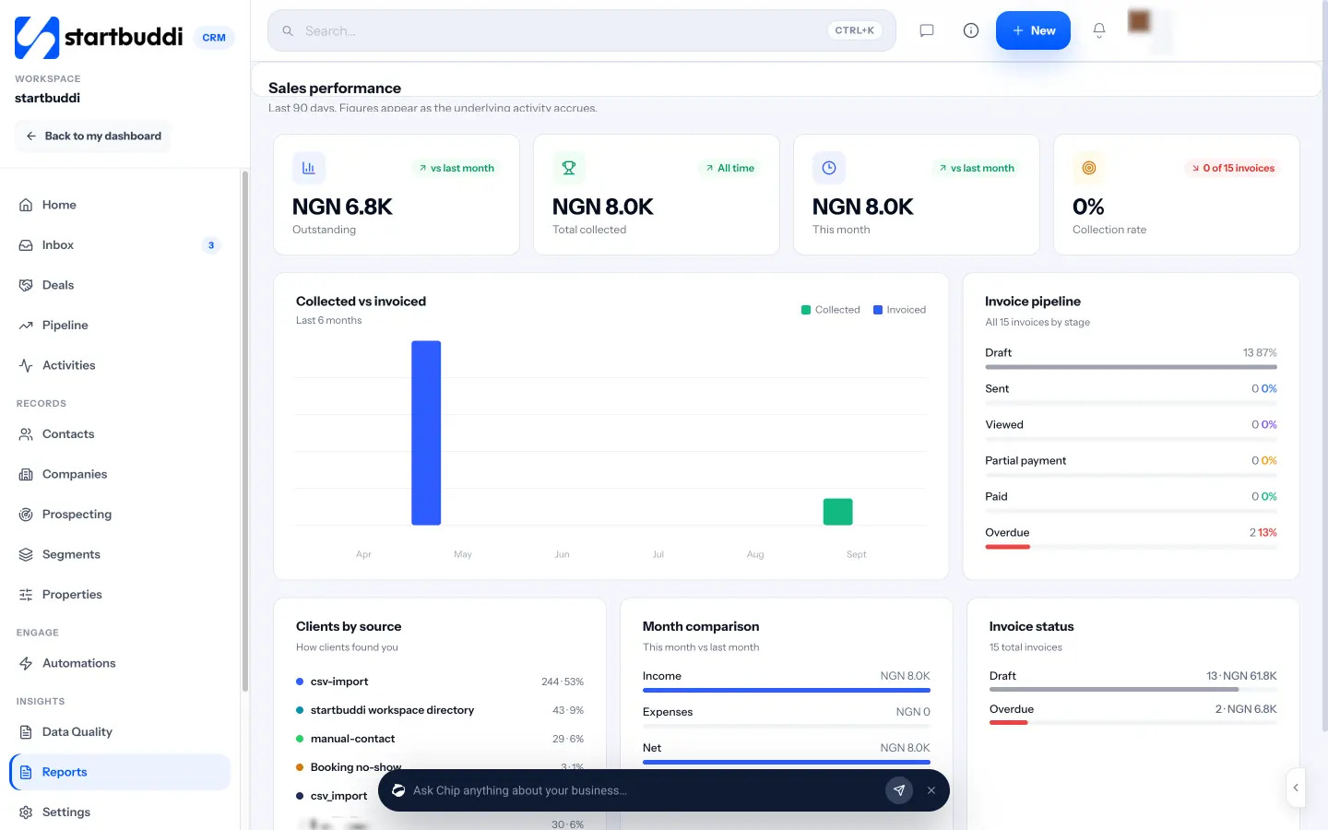Open the chat messages icon in header
This screenshot has height=830, width=1328.
pos(927,30)
